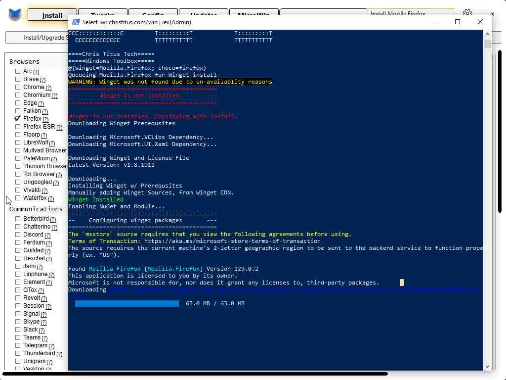
Task: Click the "63.0 MB / 63.0 MB" text
Action: click(215, 303)
